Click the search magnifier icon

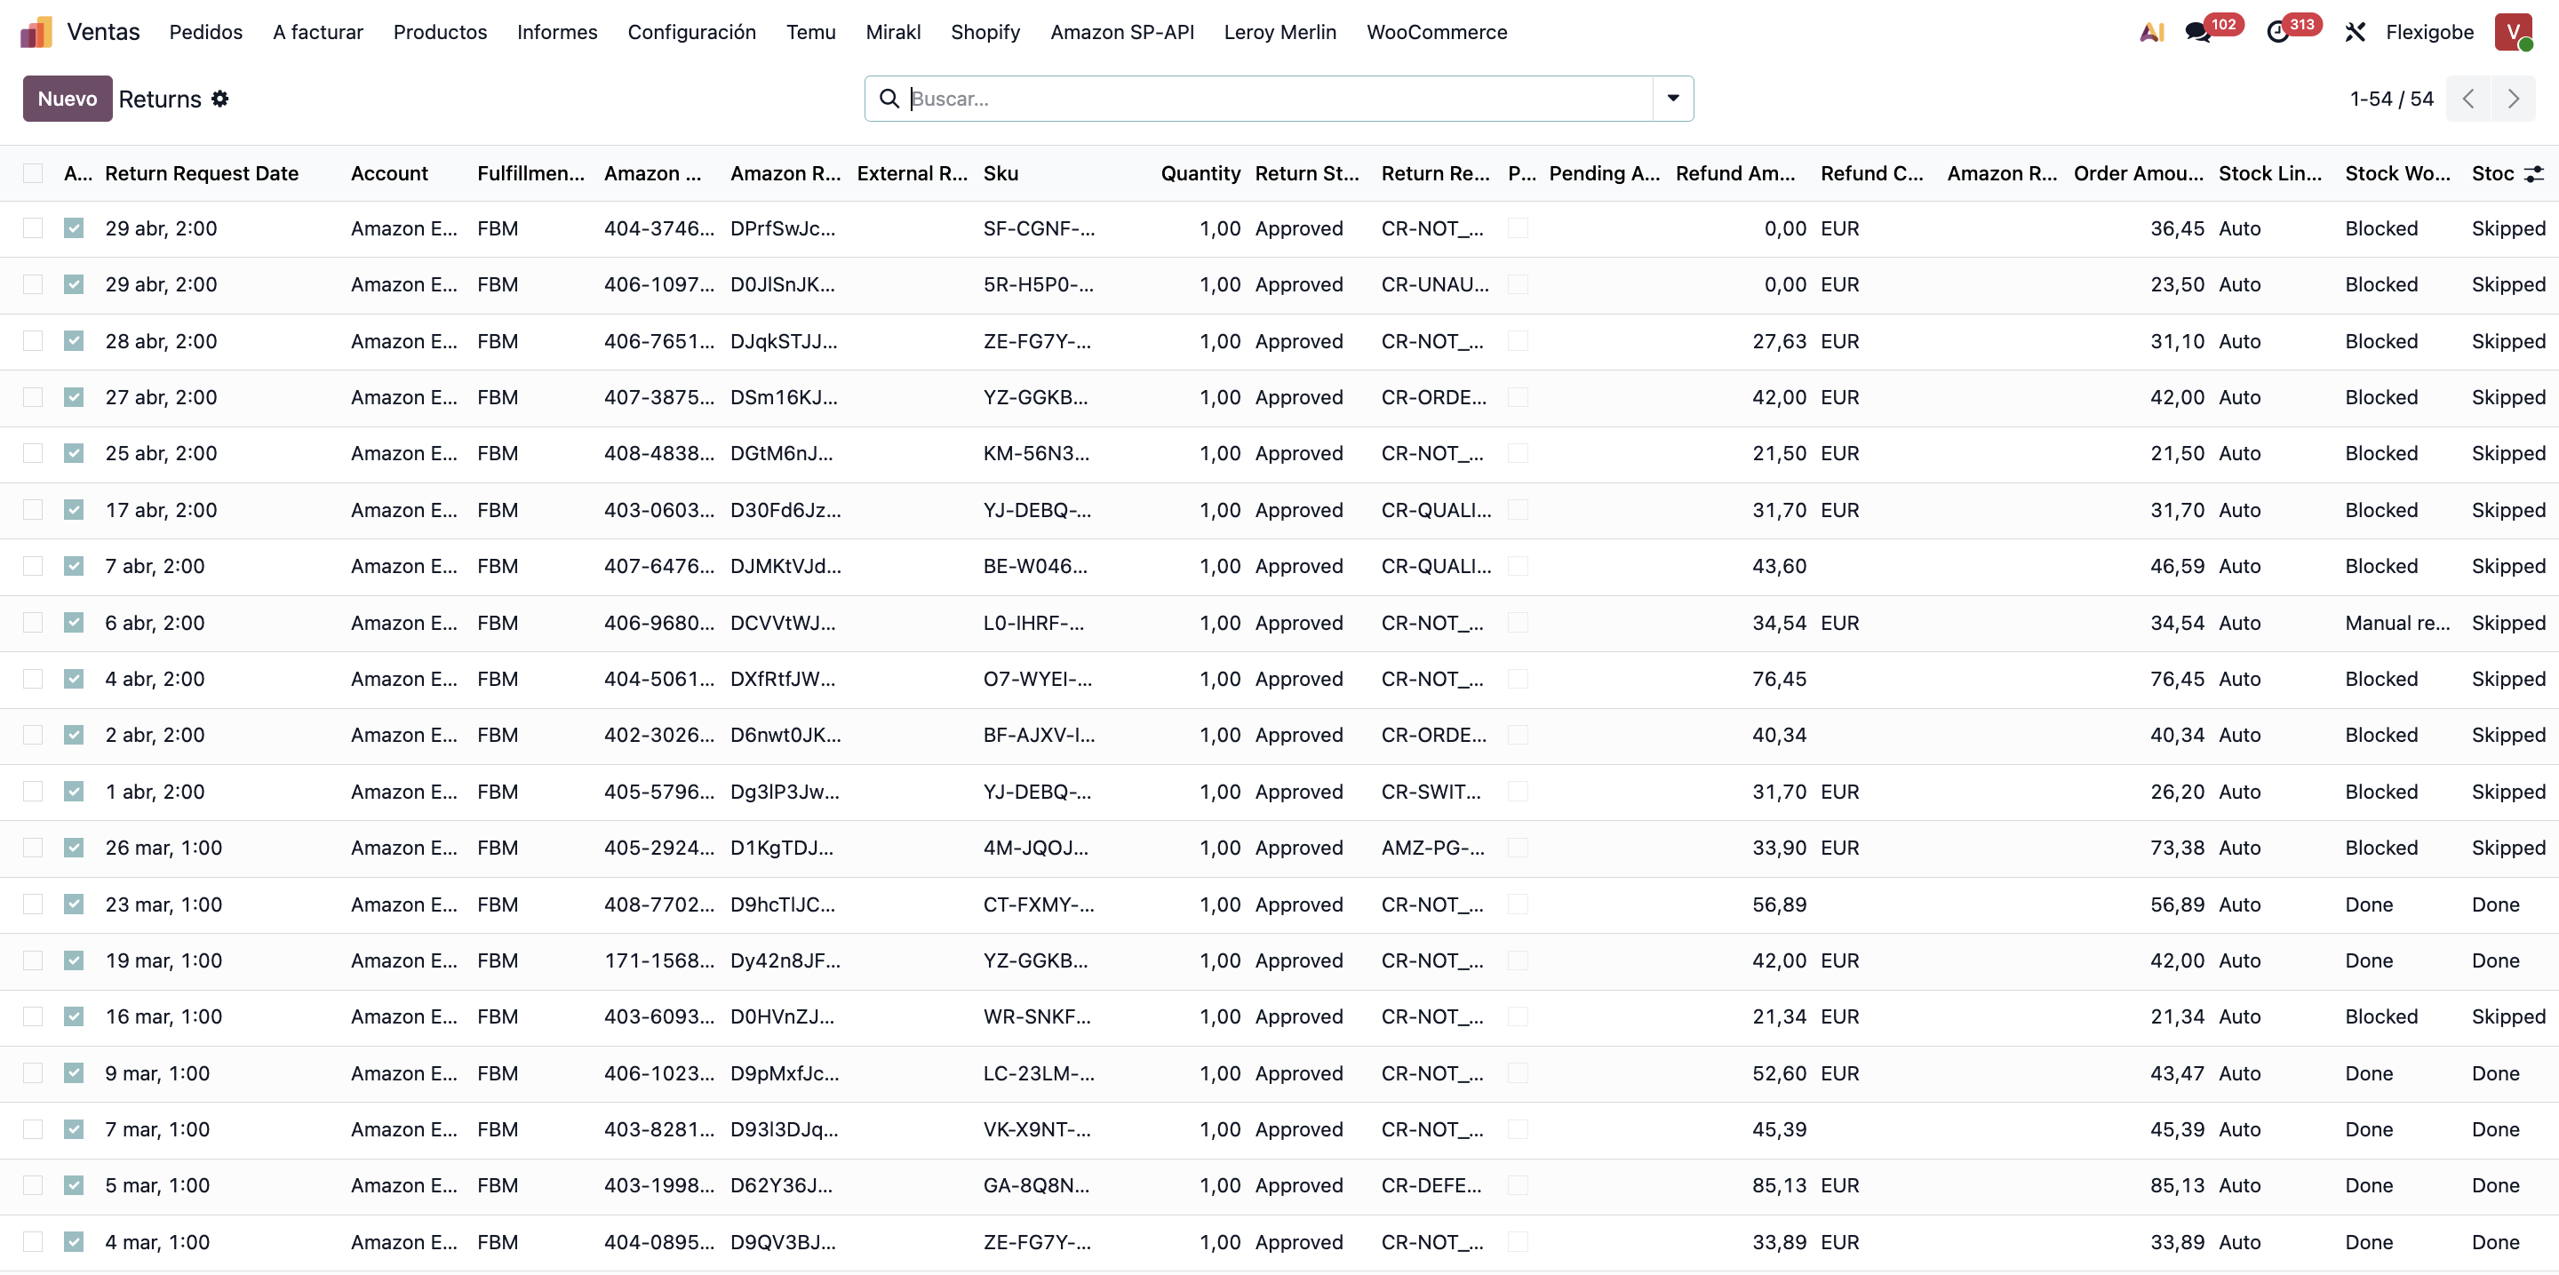point(889,99)
